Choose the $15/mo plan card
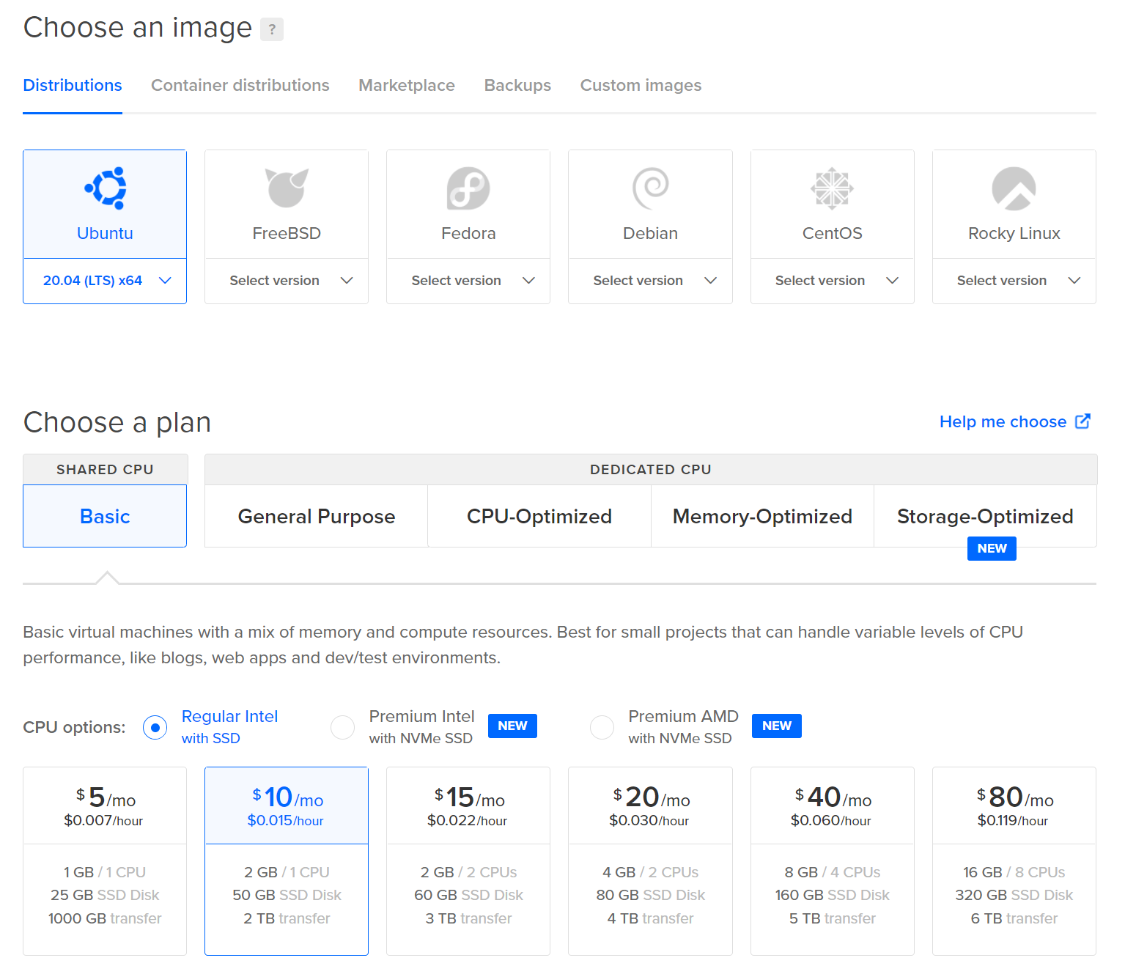 click(x=468, y=861)
